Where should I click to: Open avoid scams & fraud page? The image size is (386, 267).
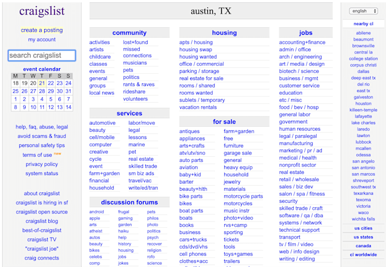point(42,136)
